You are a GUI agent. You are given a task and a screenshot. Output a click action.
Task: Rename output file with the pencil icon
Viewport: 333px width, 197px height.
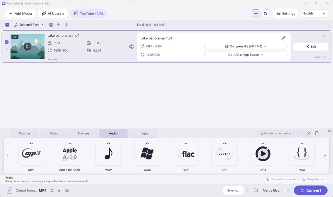(x=284, y=38)
